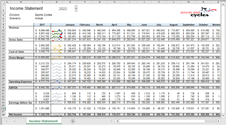Select the Net Income 2017 total cell

(42, 114)
